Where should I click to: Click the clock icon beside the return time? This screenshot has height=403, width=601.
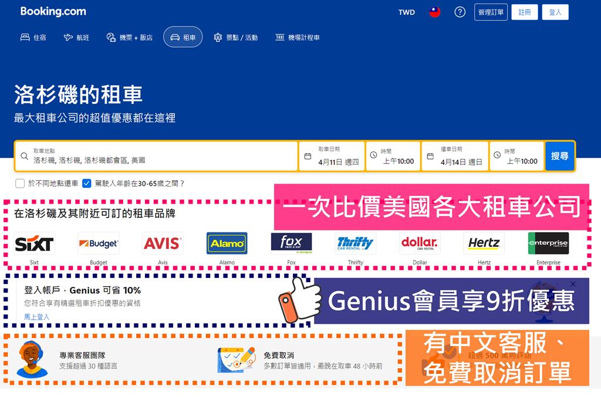(497, 155)
